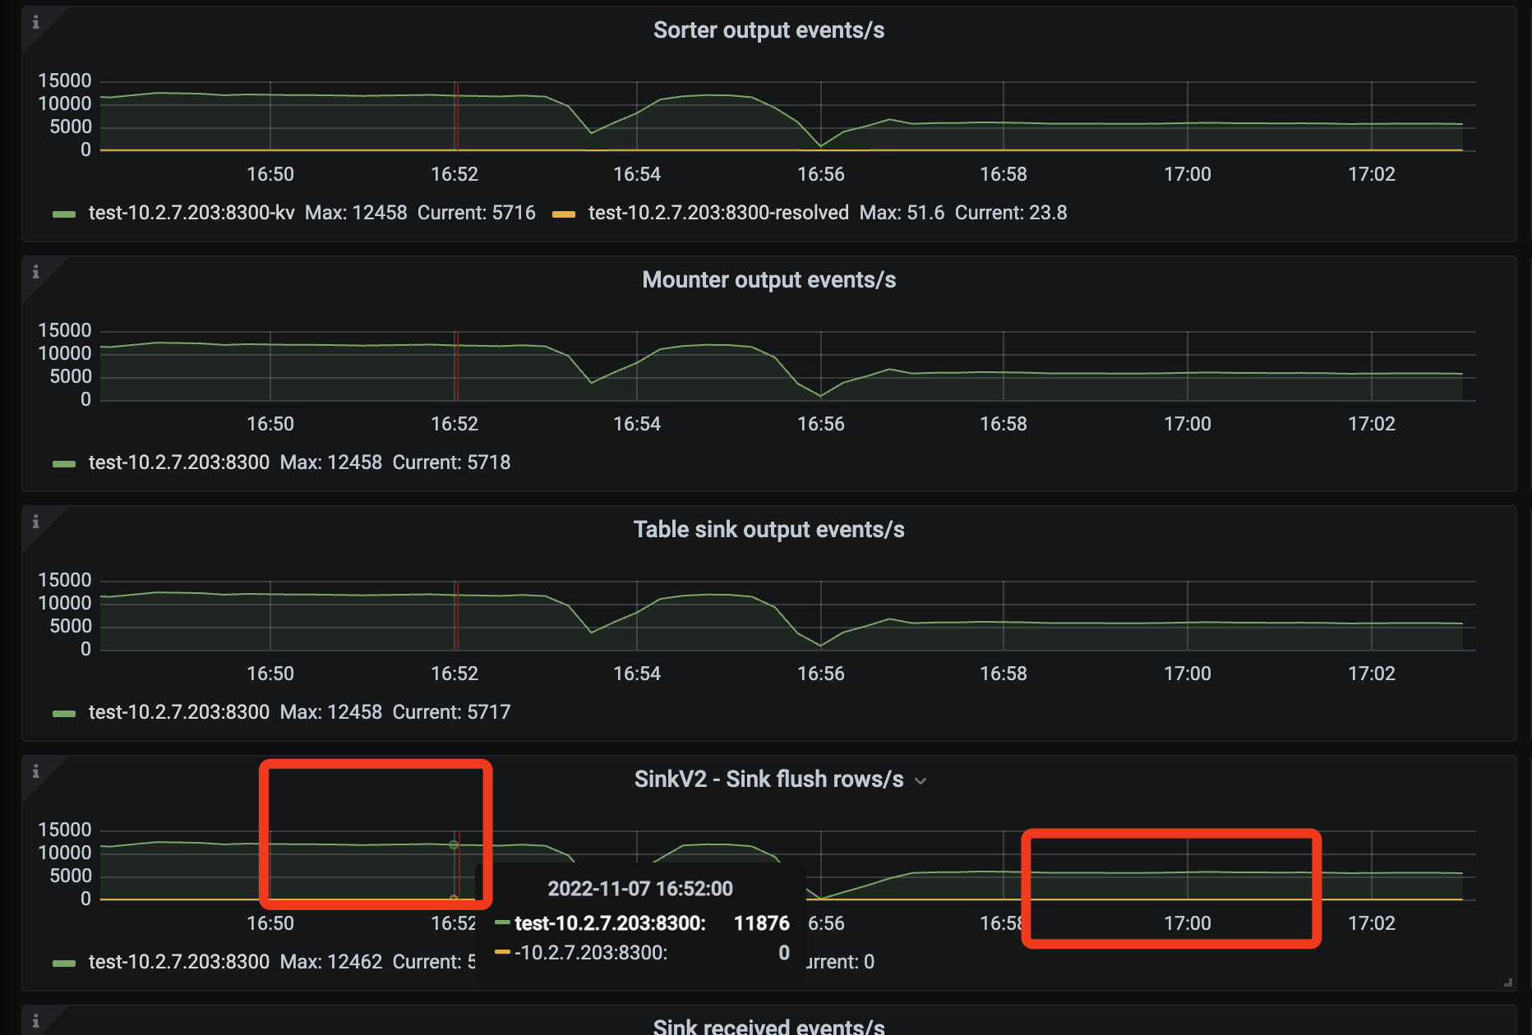Open info icon on Sorter output events/s panel
Viewport: 1532px width, 1035px height.
point(35,22)
